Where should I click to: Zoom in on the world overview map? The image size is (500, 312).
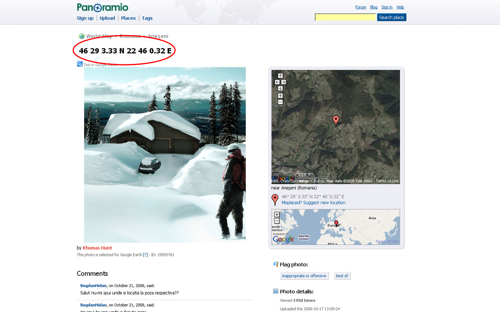[x=277, y=214]
